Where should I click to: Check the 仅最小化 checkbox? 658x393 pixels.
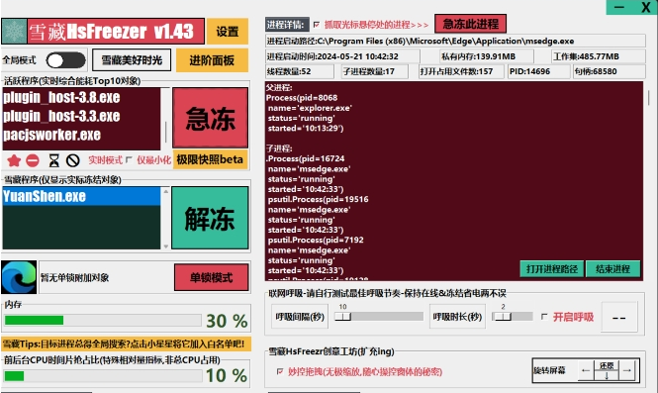click(x=129, y=160)
